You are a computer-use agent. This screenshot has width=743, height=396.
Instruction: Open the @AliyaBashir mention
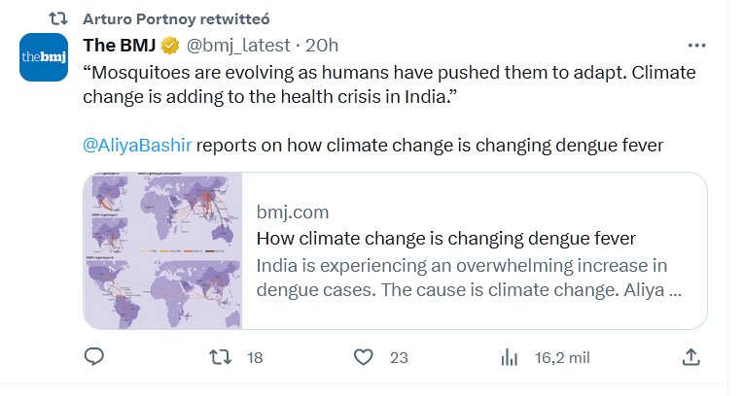tap(139, 146)
